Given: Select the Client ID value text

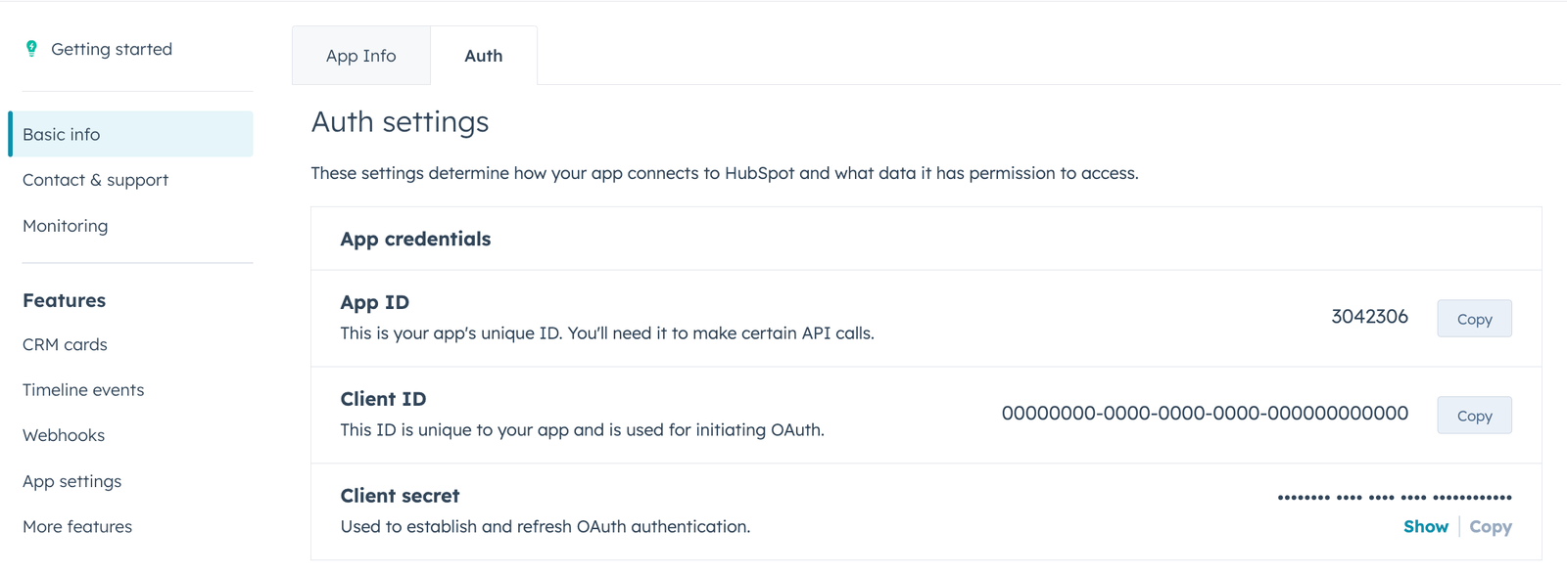Looking at the screenshot, I should [1204, 414].
